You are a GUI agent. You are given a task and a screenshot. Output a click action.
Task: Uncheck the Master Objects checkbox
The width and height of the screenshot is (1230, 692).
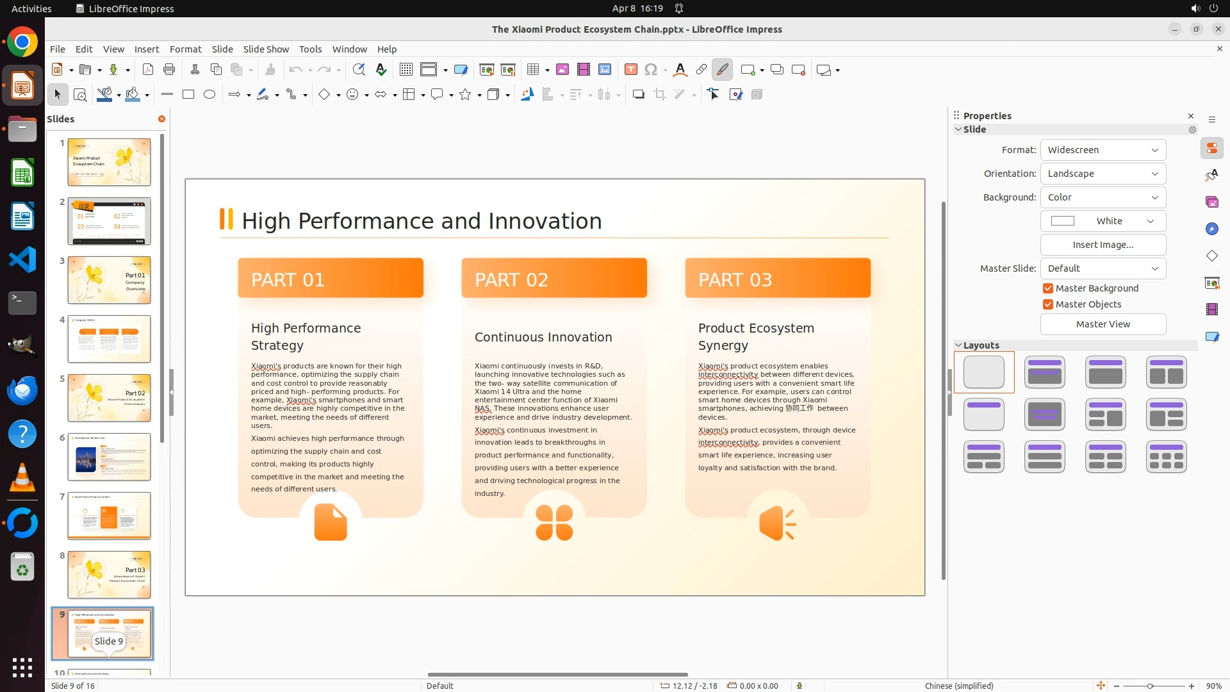1048,304
